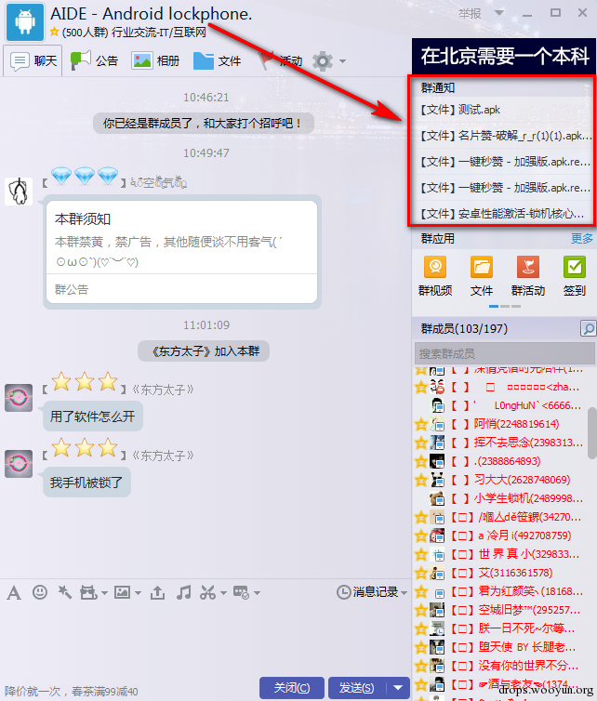The height and width of the screenshot is (701, 597).
Task: Open the title bar dropdown triangle menu
Action: 499,12
